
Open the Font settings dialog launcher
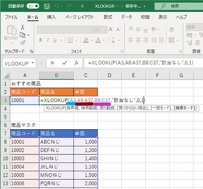click(x=122, y=51)
